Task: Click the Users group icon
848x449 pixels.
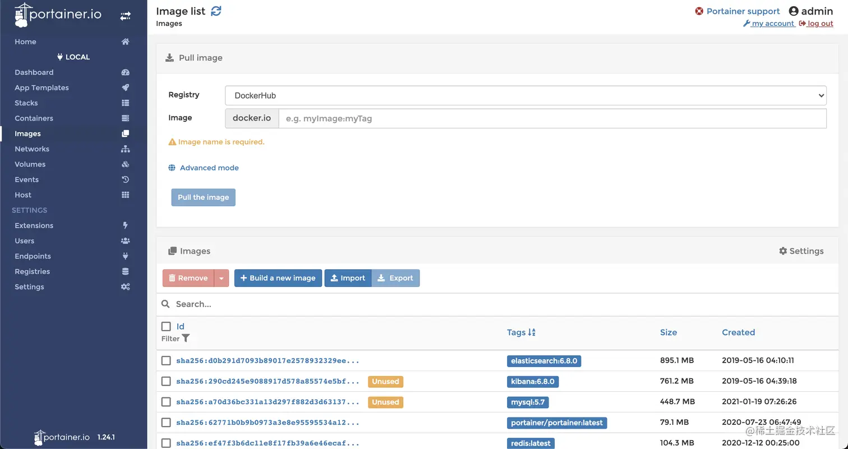Action: pos(126,241)
